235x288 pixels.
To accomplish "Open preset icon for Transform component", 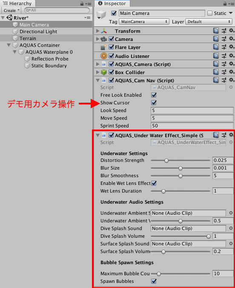I will 224,31.
